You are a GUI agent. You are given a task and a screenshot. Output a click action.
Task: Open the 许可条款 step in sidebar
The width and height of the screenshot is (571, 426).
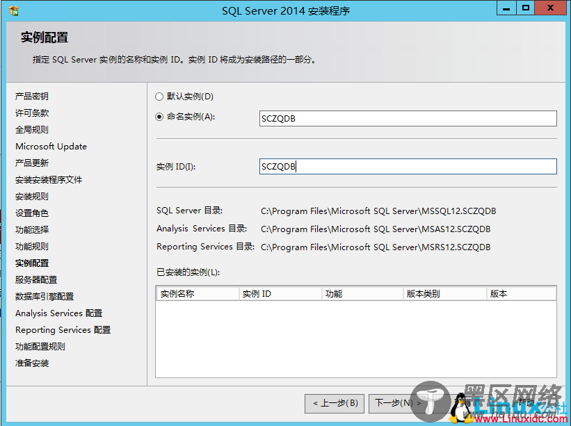tap(32, 113)
